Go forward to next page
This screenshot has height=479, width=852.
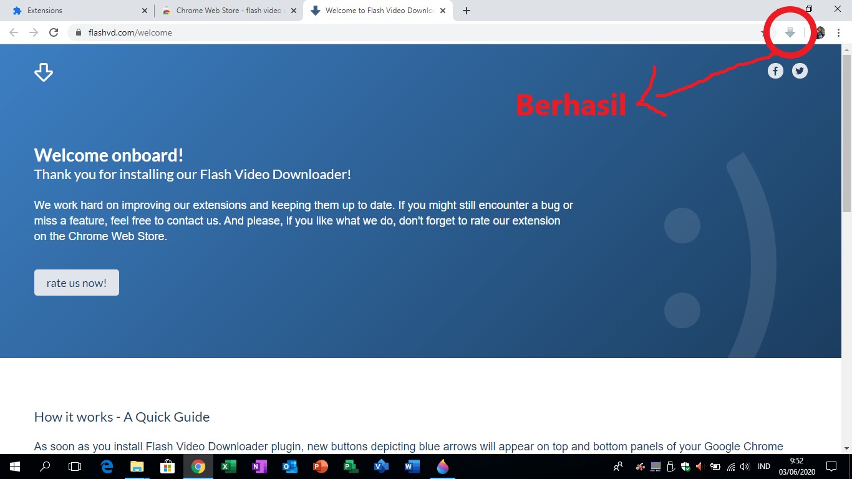point(34,32)
